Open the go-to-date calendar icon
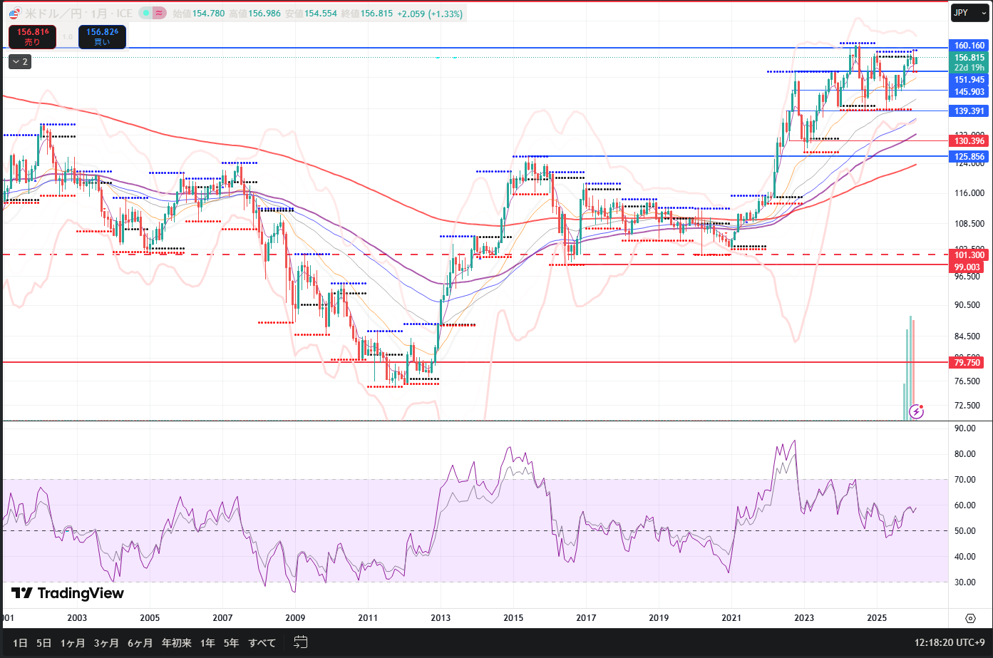Viewport: 993px width, 658px height. click(x=300, y=642)
